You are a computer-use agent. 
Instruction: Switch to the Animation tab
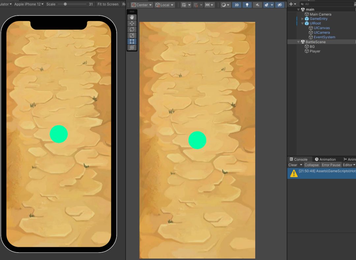325,159
